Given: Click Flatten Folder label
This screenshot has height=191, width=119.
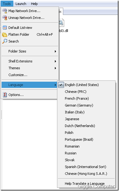Looking at the screenshot, I should pos(19,34).
